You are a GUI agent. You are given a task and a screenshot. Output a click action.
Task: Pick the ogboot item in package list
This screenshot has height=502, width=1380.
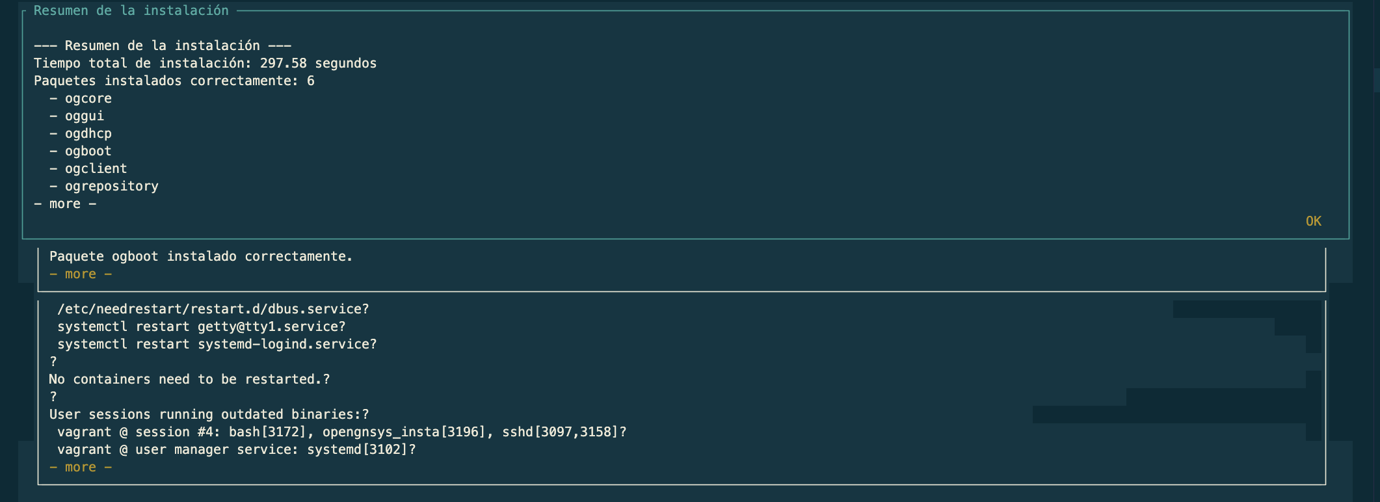click(88, 152)
